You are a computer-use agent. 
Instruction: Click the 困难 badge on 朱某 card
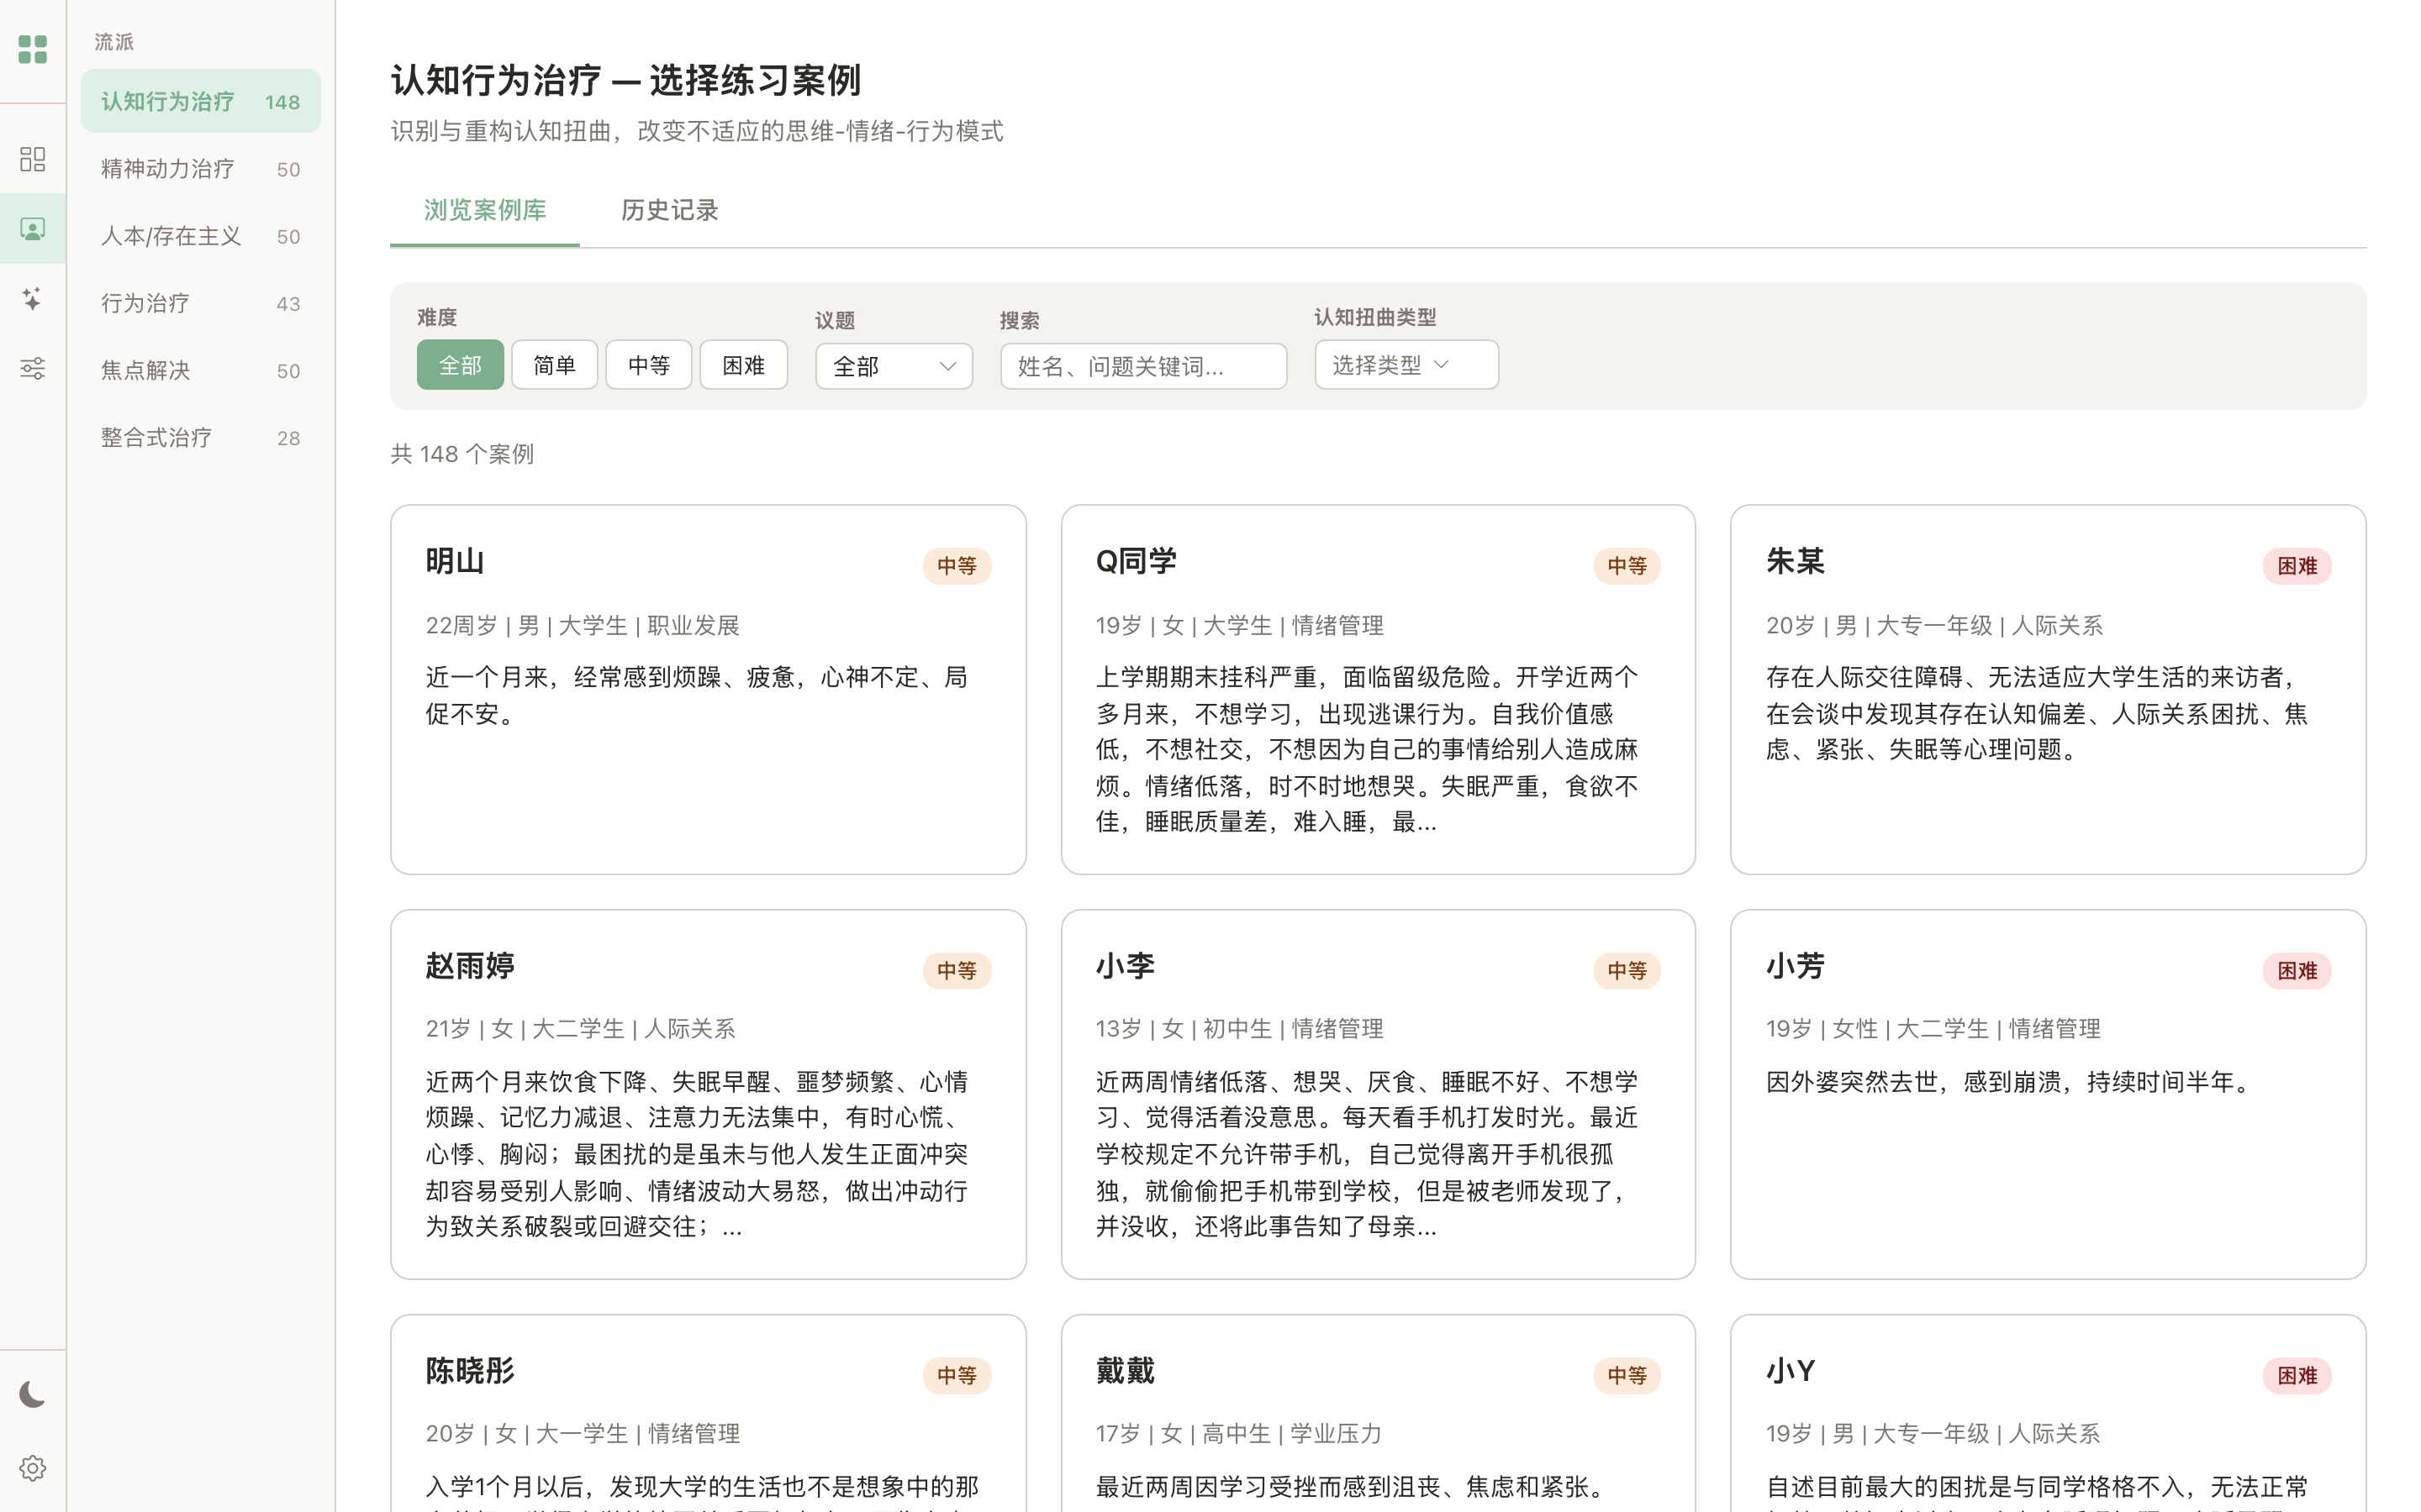(2297, 566)
